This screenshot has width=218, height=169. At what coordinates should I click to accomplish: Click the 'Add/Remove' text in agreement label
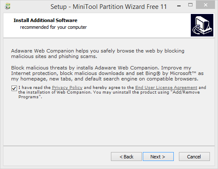coord(186,92)
